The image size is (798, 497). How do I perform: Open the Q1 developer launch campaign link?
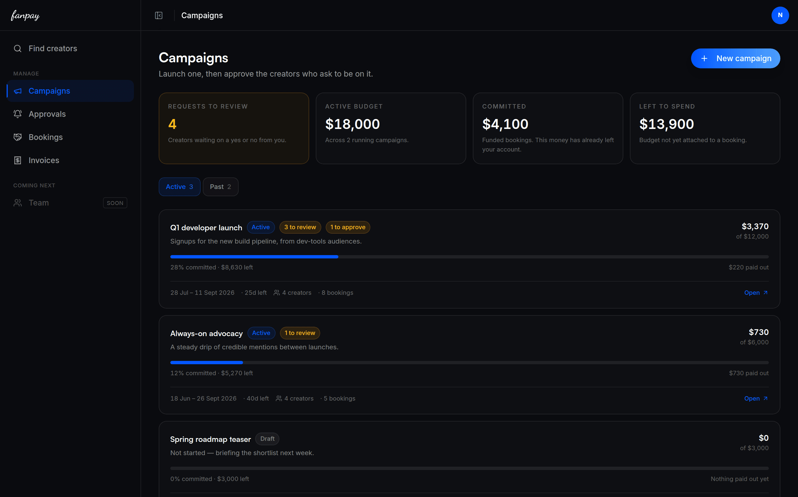tap(756, 293)
